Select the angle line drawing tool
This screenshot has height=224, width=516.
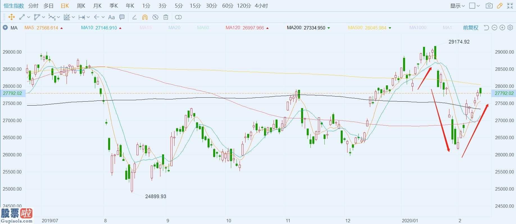134,17
